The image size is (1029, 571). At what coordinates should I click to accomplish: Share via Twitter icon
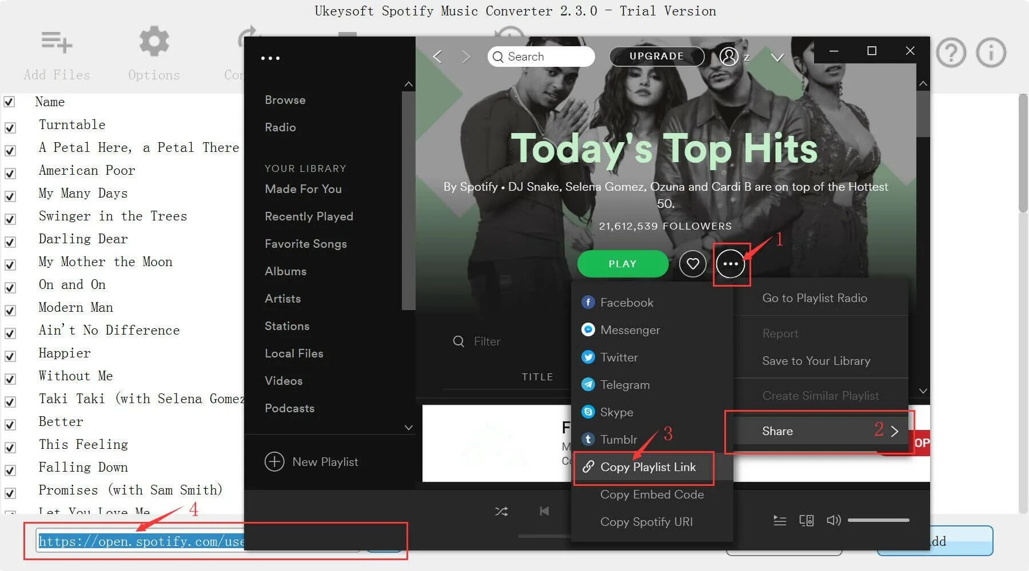click(x=588, y=357)
